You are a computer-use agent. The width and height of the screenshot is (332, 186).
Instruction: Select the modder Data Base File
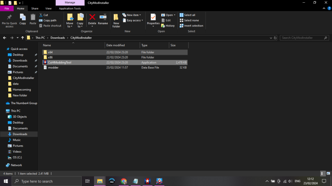[53, 68]
